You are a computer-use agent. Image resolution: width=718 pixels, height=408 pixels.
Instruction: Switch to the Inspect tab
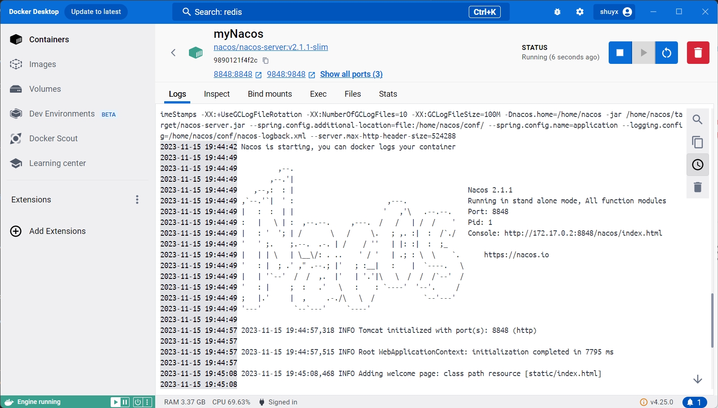click(216, 94)
